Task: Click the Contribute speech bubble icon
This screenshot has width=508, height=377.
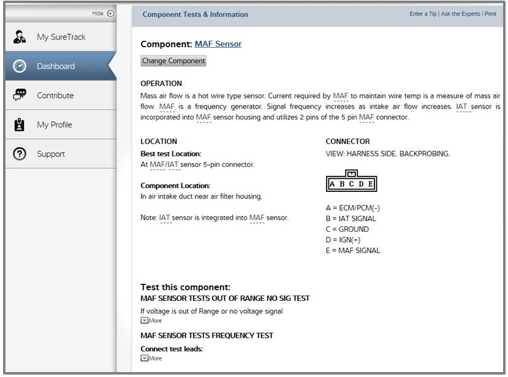Action: click(x=20, y=95)
